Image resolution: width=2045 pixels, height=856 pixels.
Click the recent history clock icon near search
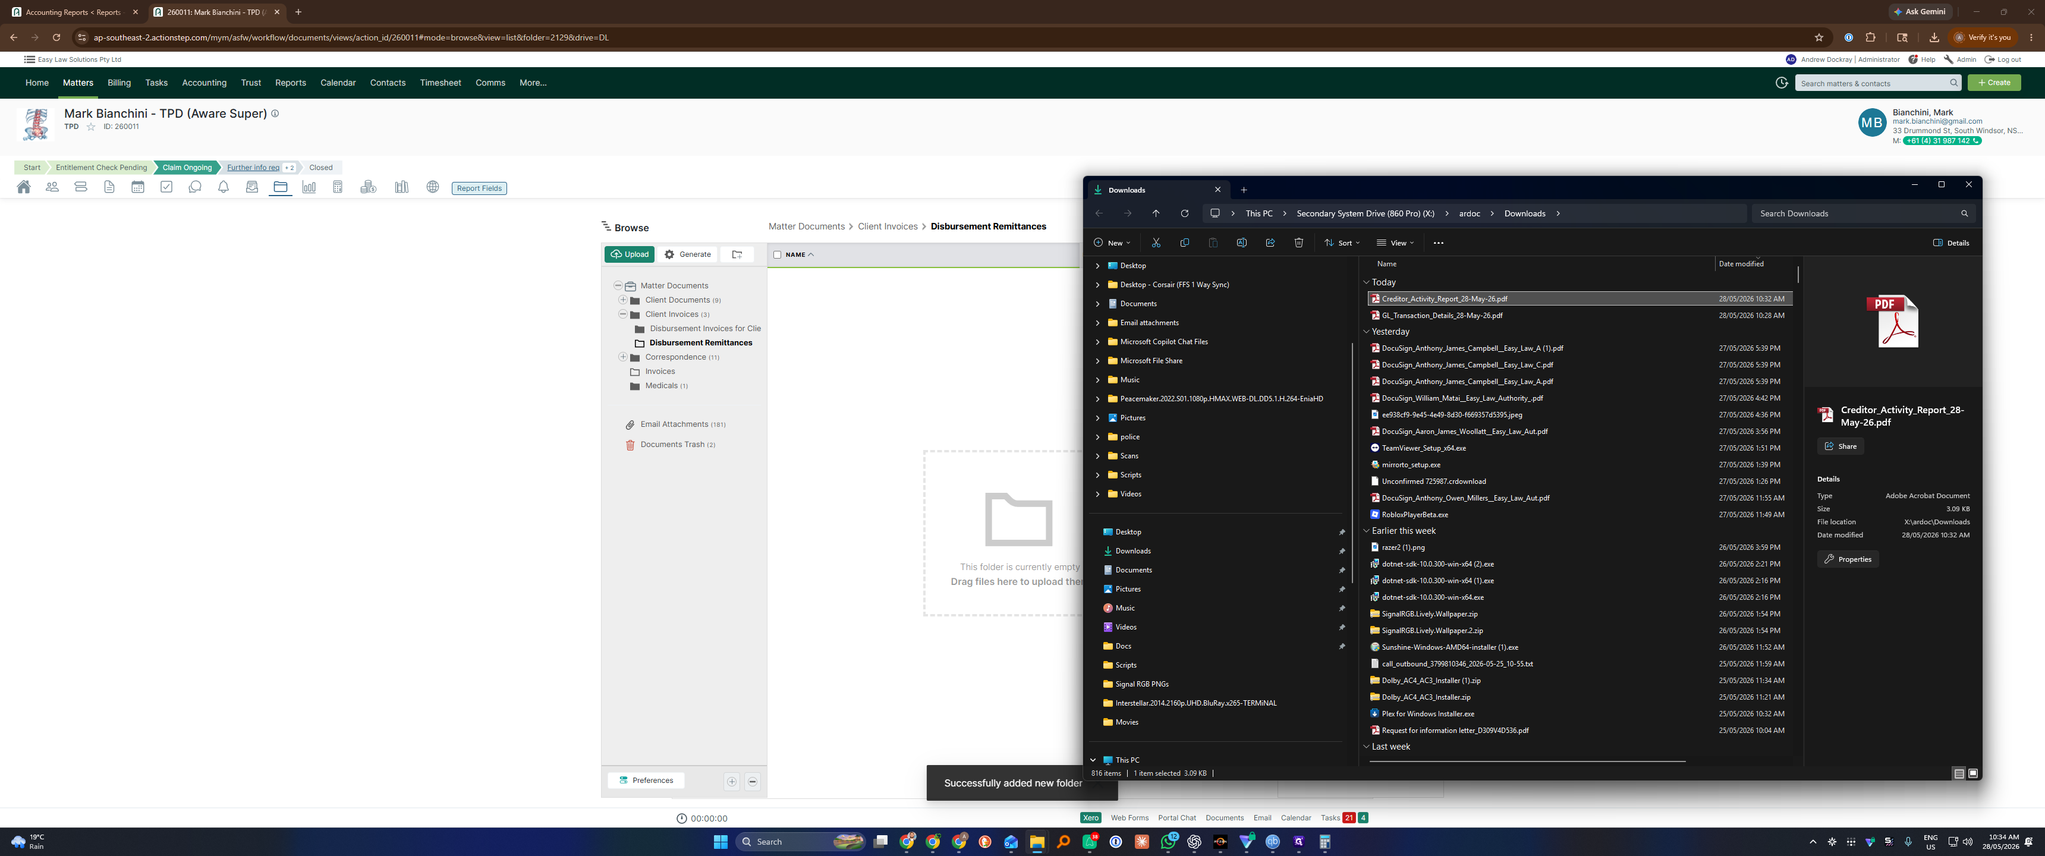(x=1782, y=83)
